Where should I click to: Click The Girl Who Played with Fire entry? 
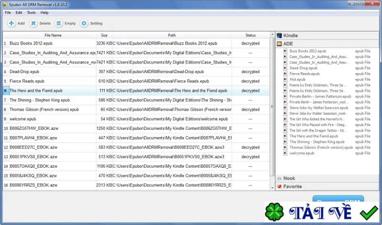(x=318, y=125)
